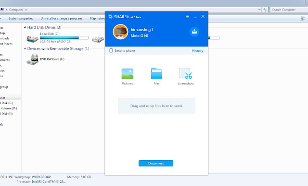Viewport: 308px width, 186px height.
Task: Select the DVD RW Drive (F:) icon
Action: [33, 59]
